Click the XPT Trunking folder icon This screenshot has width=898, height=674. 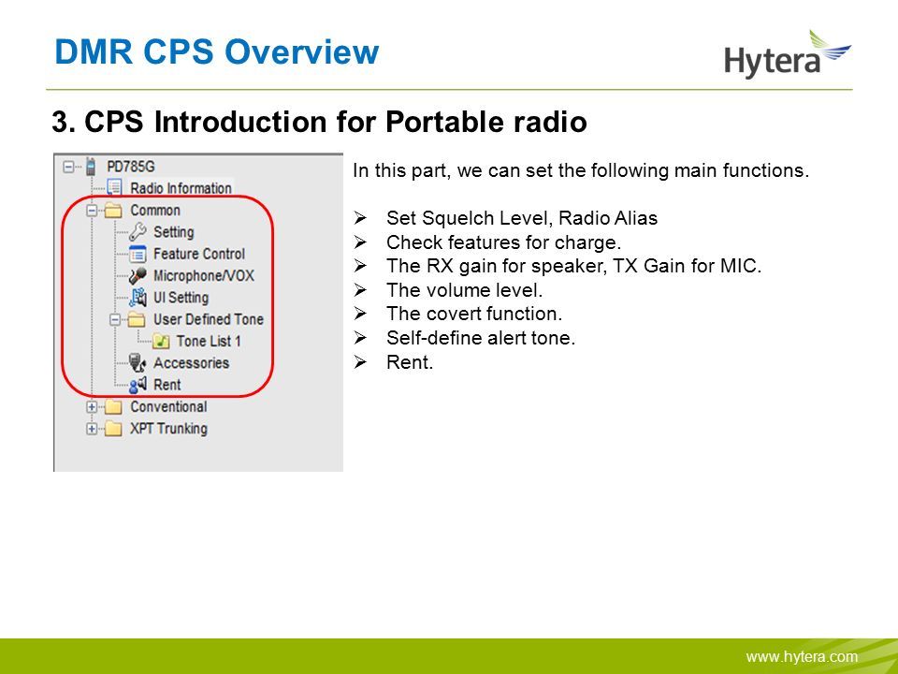113,429
